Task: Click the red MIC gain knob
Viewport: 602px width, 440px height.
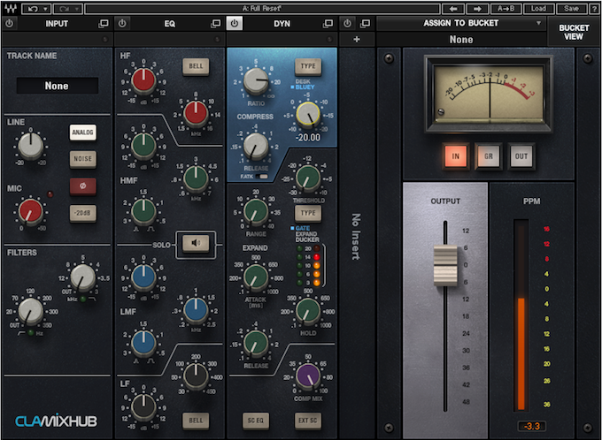Action: [x=31, y=211]
